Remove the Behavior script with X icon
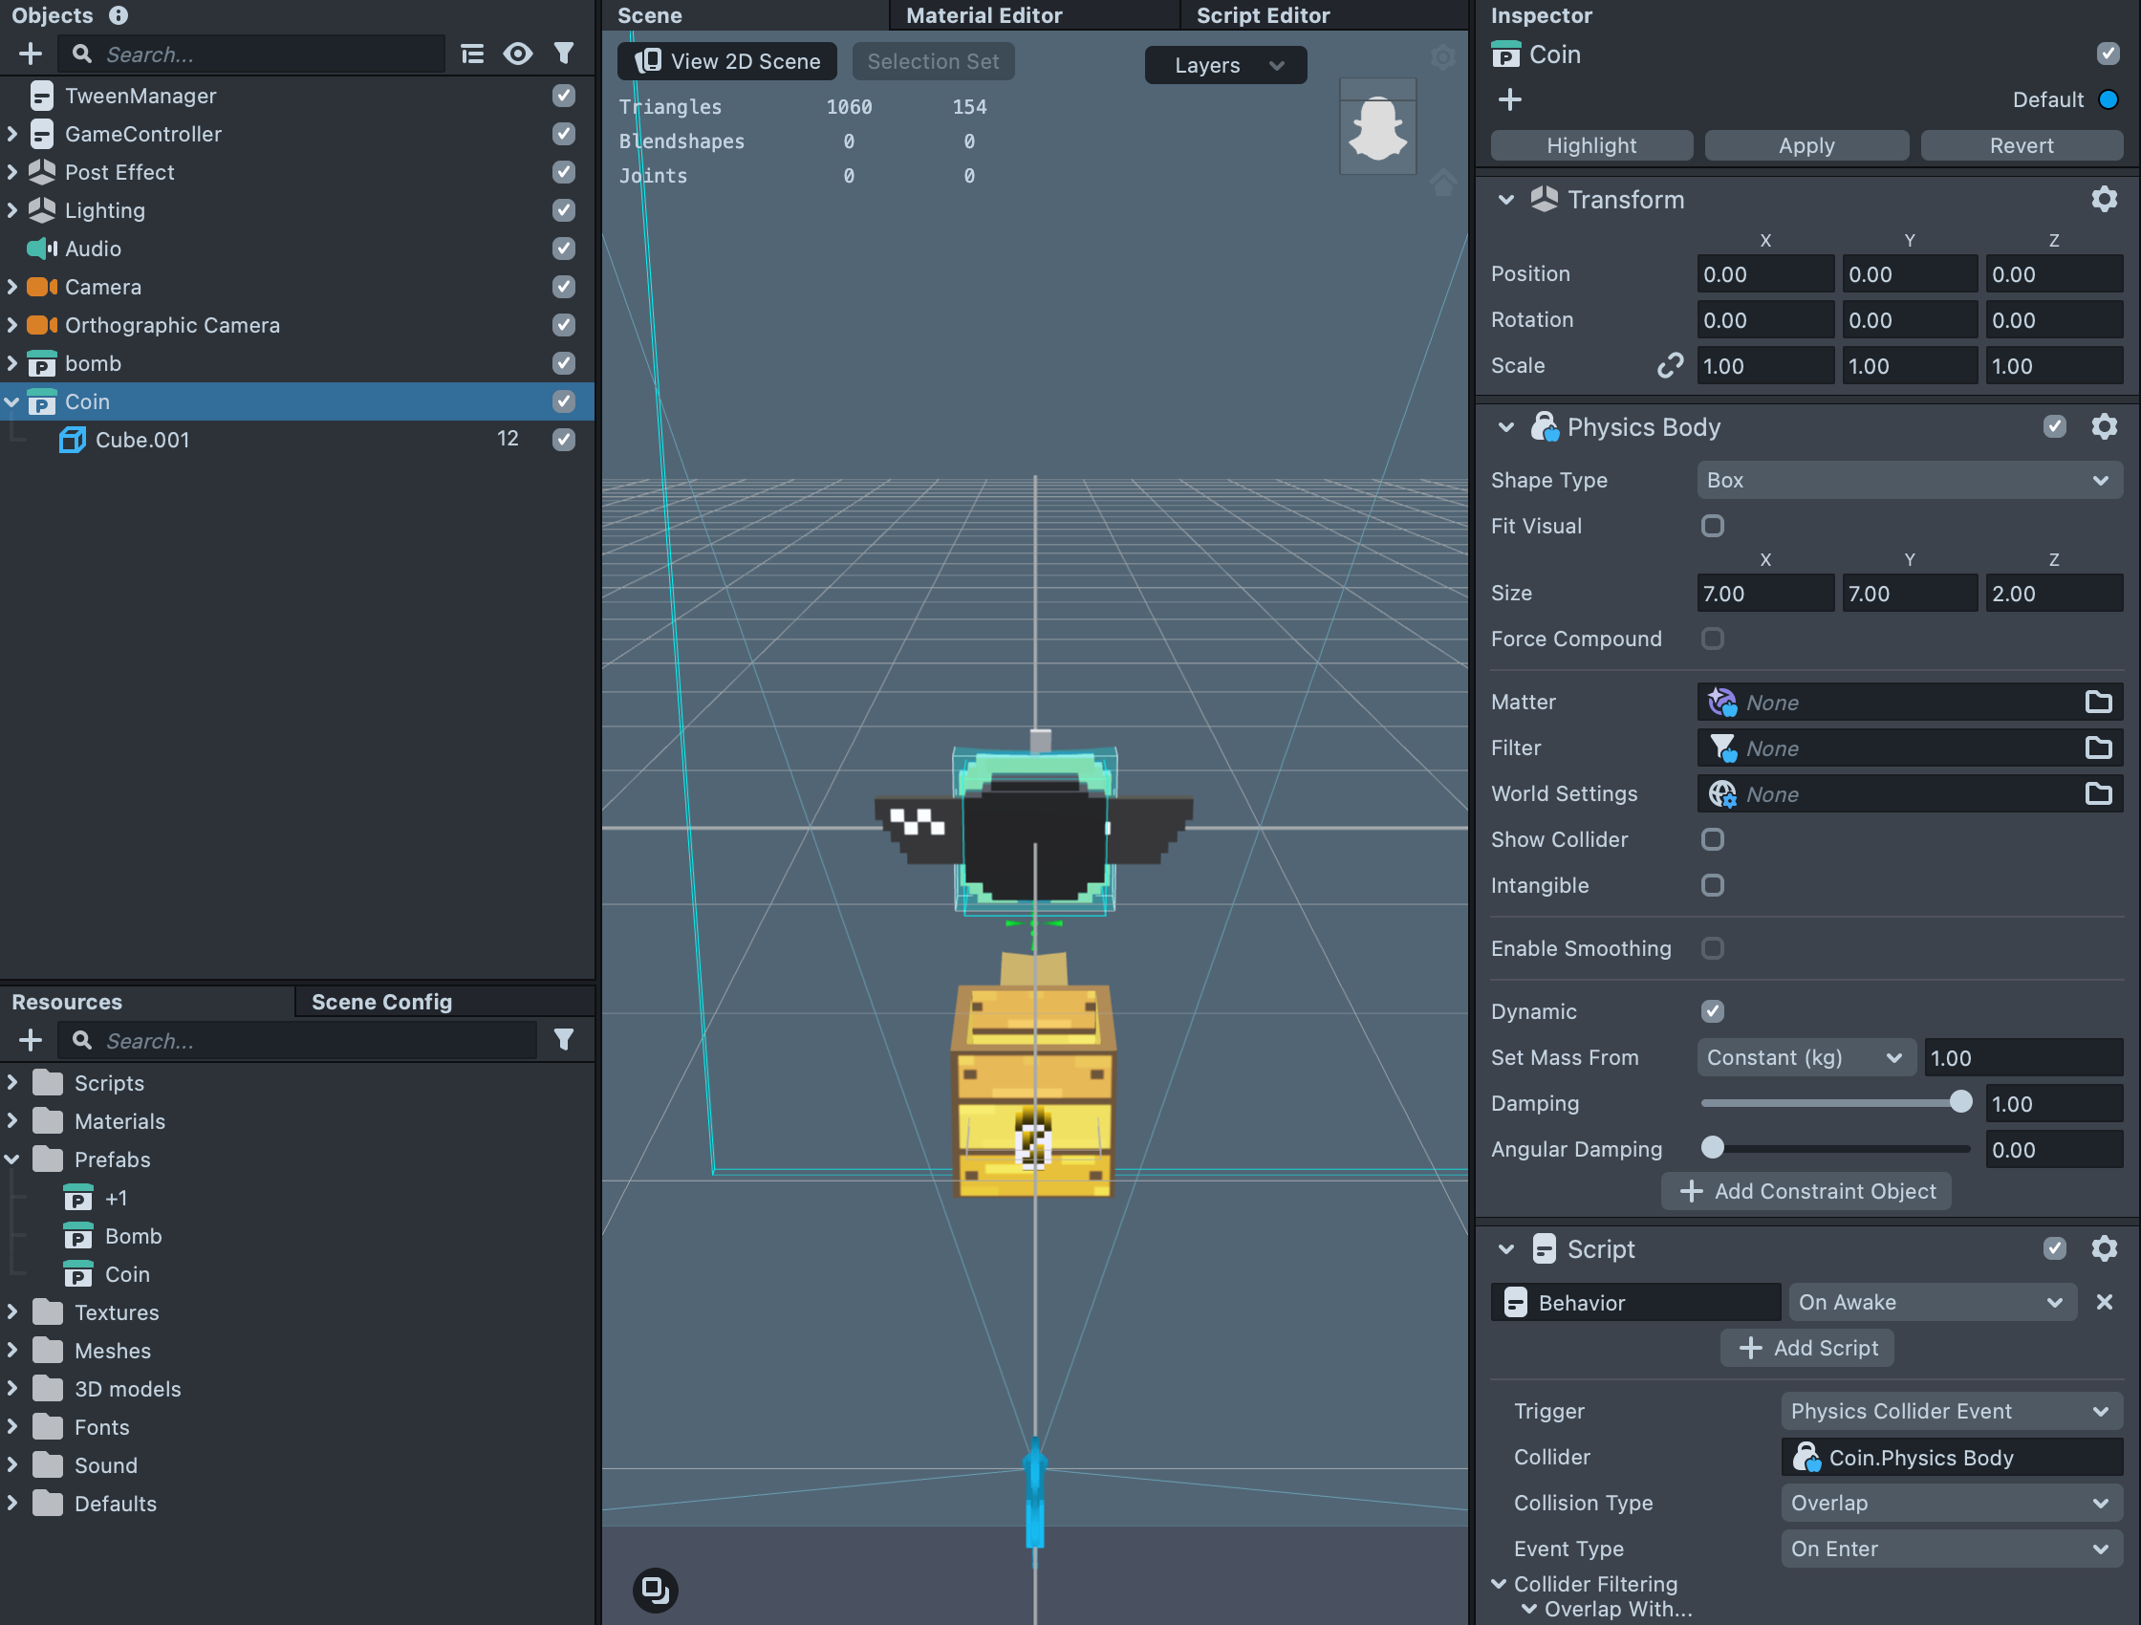Screen dimensions: 2141x1625 point(2104,1302)
